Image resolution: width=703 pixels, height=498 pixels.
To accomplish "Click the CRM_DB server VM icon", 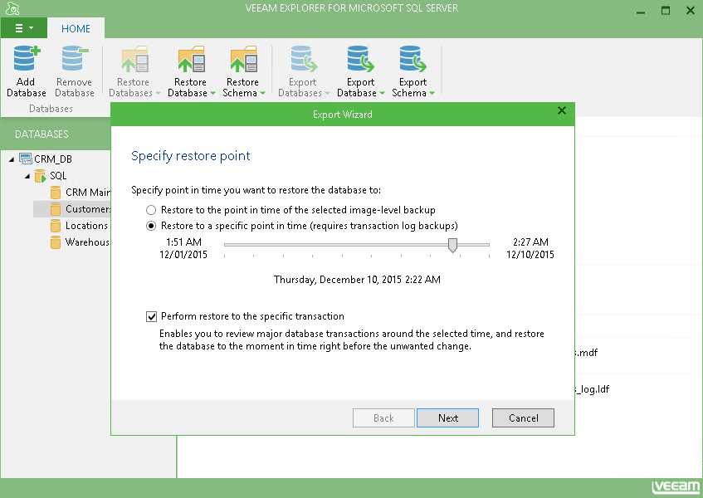I will coord(25,159).
